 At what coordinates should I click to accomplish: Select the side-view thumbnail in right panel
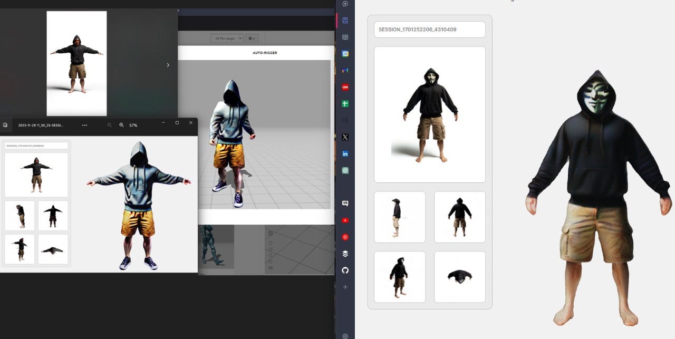point(400,217)
